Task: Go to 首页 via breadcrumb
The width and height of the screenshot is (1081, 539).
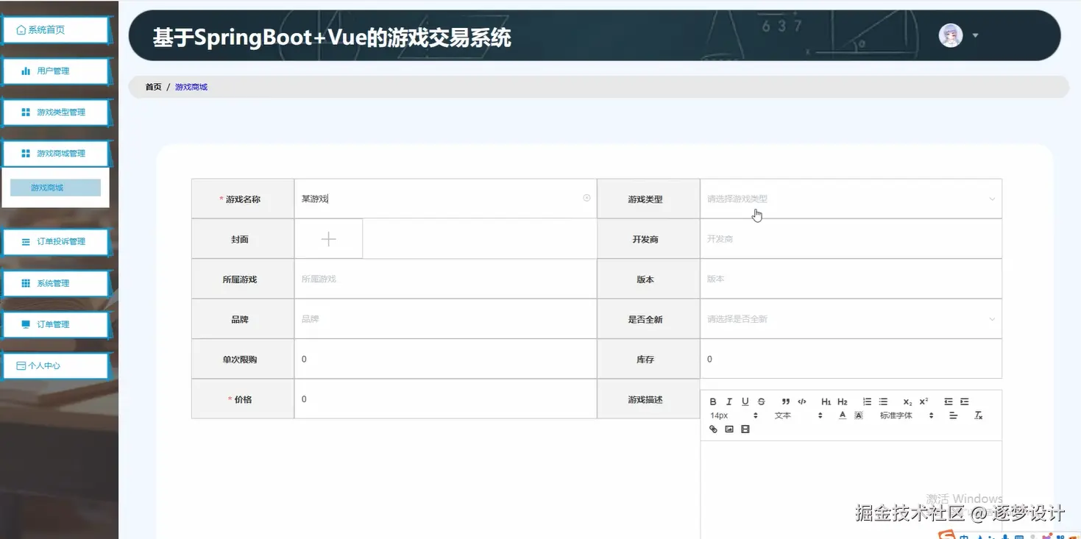Action: coord(153,87)
